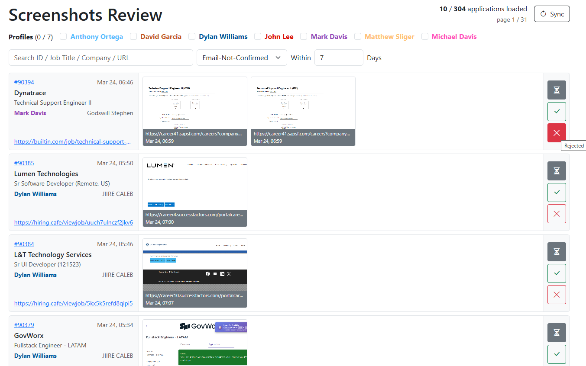
Task: Open the hiring.cafe link for Lumen Technologies
Action: point(74,222)
